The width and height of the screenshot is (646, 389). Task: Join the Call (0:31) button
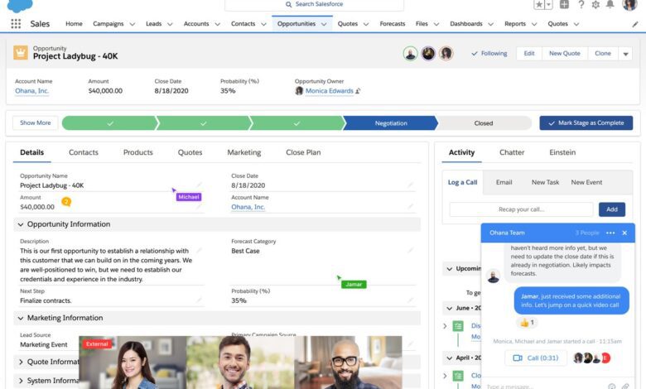(x=536, y=358)
